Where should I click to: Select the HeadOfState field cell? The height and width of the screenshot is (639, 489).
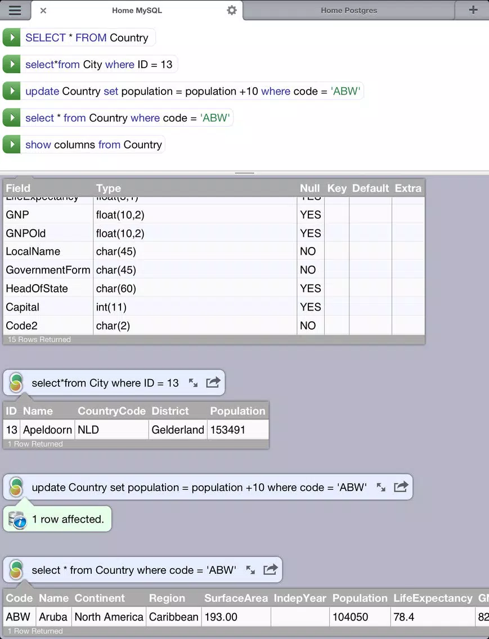pos(48,289)
